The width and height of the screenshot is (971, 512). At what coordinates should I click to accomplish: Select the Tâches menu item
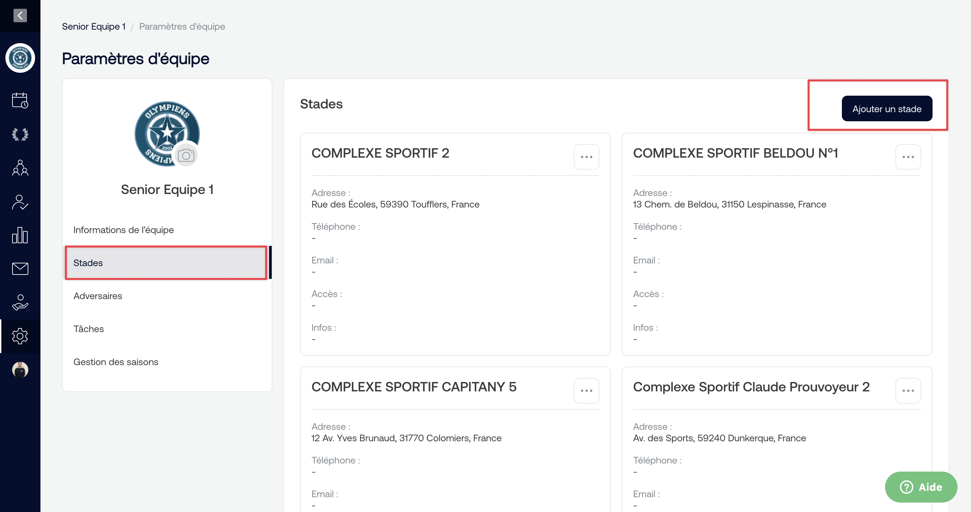tap(167, 329)
